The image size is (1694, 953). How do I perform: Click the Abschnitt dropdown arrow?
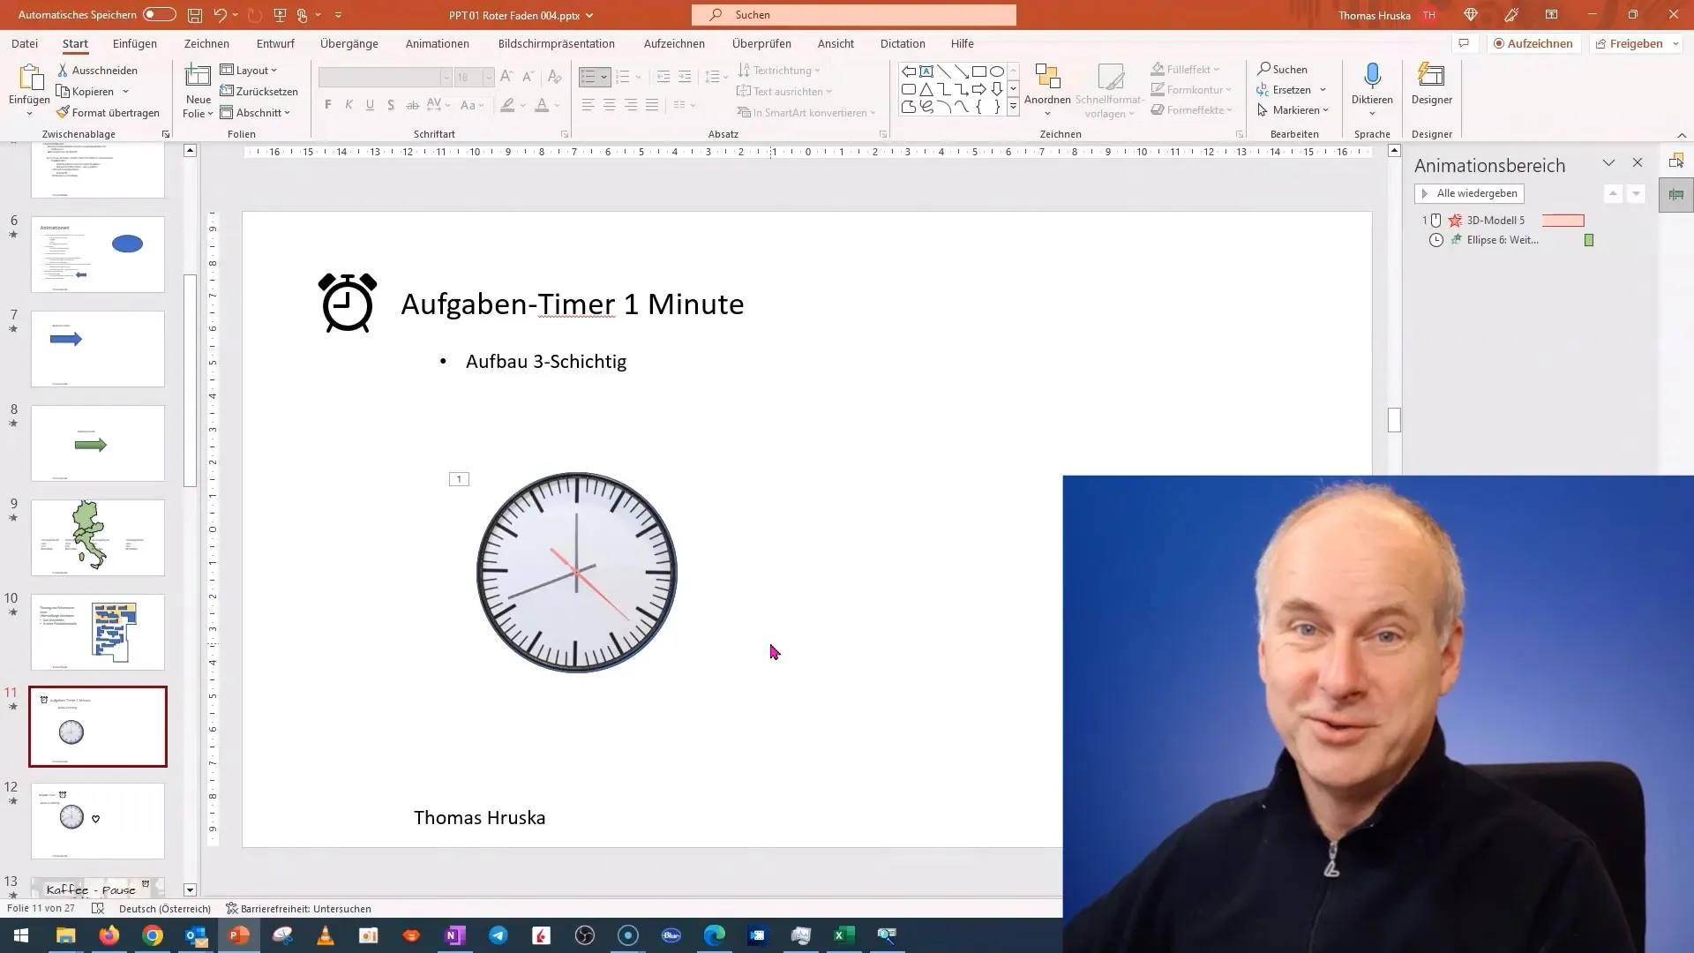pos(286,112)
